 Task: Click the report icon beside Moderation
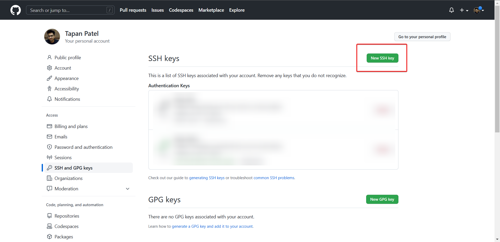pos(49,189)
